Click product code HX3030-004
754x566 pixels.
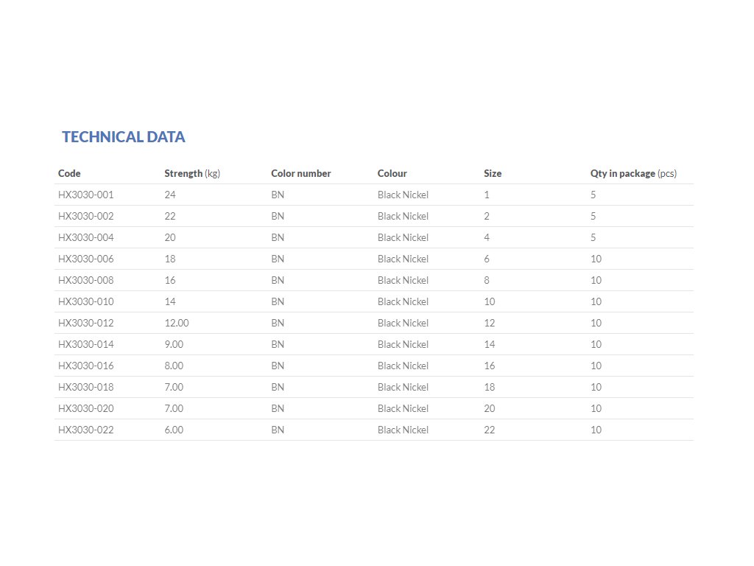(x=85, y=238)
